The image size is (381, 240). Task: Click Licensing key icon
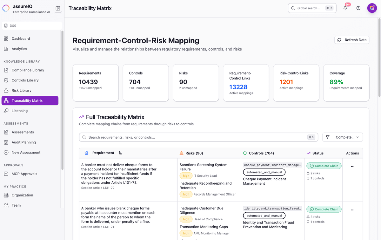(6, 111)
